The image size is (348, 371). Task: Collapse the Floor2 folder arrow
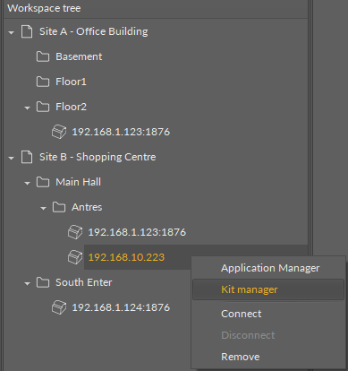click(x=28, y=108)
